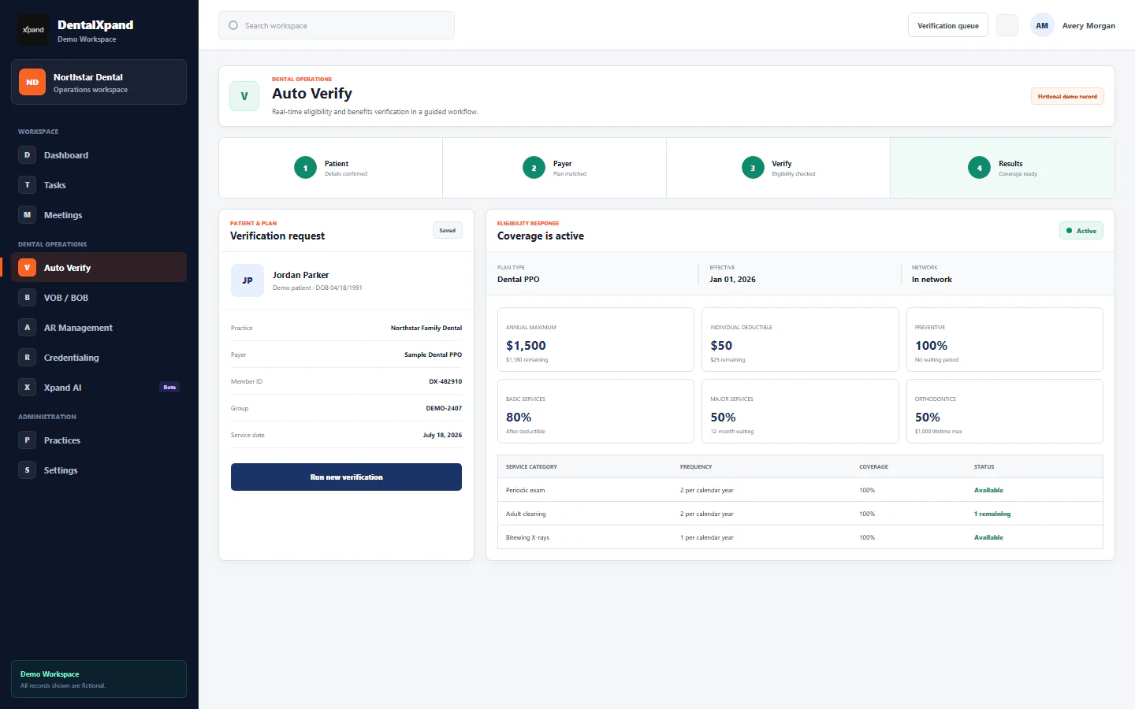Open Avery Morgan's AM avatar menu

click(1042, 25)
